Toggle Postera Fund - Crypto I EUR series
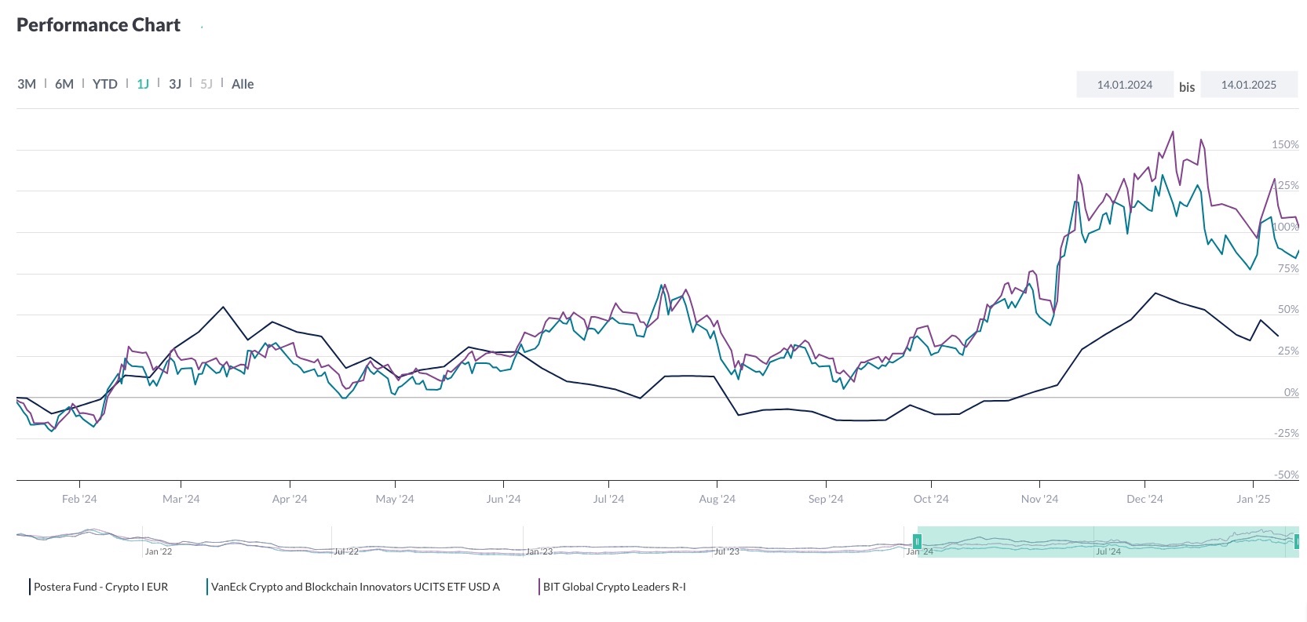This screenshot has height=622, width=1307. 100,587
